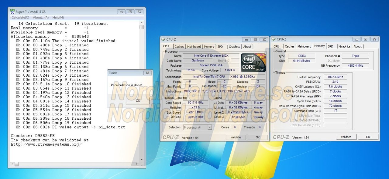Click the PI value output pi_data.txt line
The height and width of the screenshot is (179, 389).
[71, 127]
